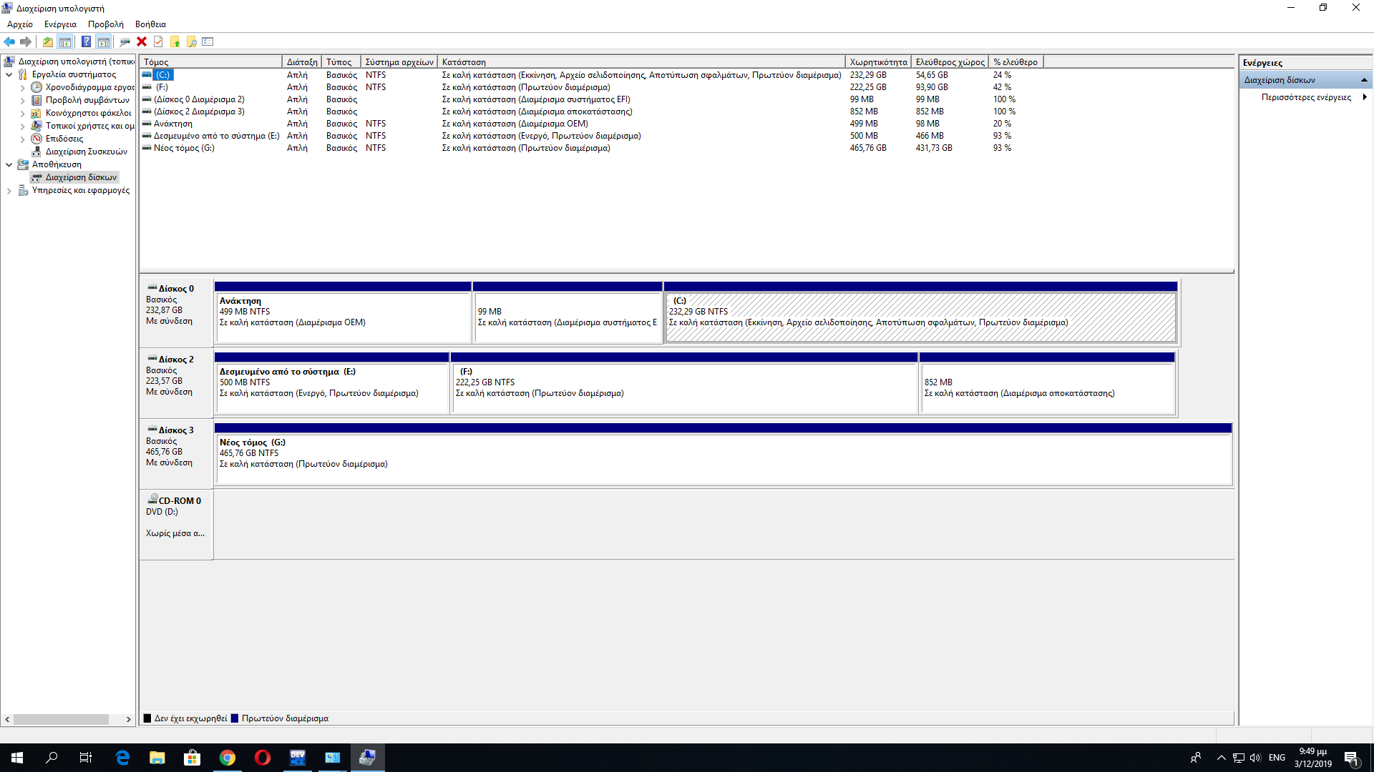
Task: Click the Up one level folder icon
Action: pyautogui.click(x=48, y=41)
